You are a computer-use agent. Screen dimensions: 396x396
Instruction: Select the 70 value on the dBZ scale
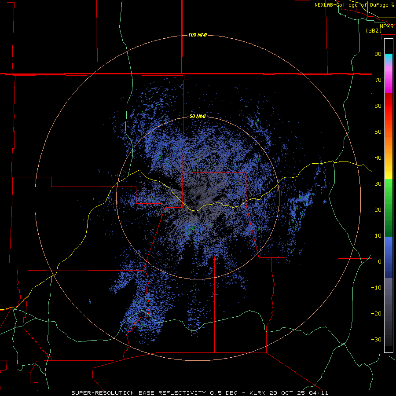coord(378,80)
